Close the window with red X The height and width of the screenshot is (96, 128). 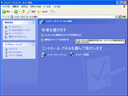[x=125, y=3]
